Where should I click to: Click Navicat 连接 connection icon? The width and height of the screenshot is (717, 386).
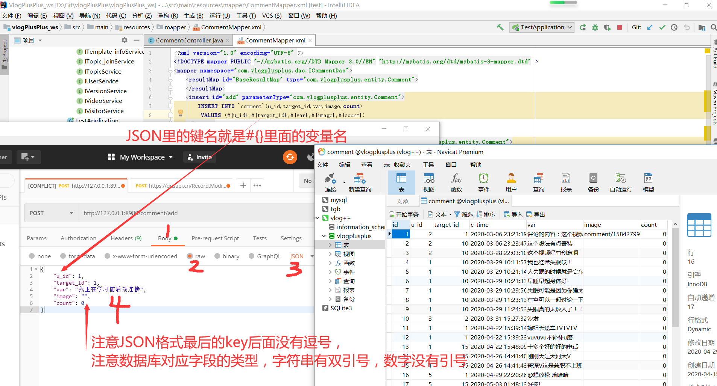tap(331, 182)
